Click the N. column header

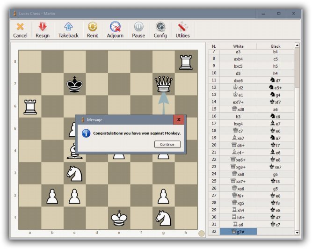pyautogui.click(x=214, y=46)
